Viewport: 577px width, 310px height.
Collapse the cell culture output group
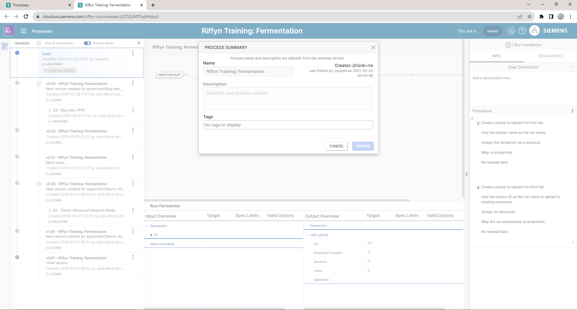(307, 235)
